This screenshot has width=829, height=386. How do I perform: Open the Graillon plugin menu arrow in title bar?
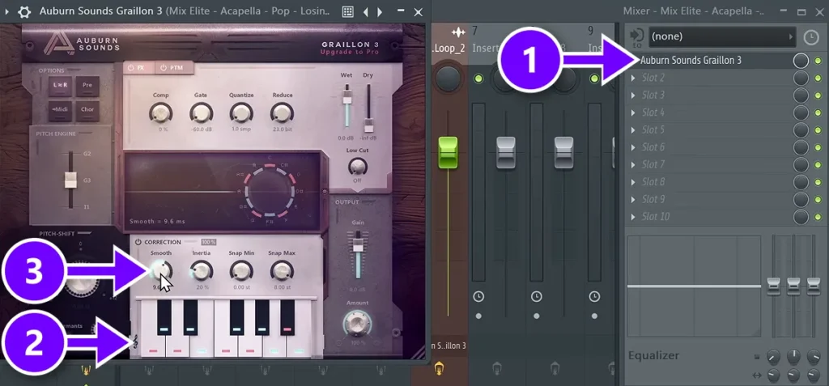(x=6, y=11)
